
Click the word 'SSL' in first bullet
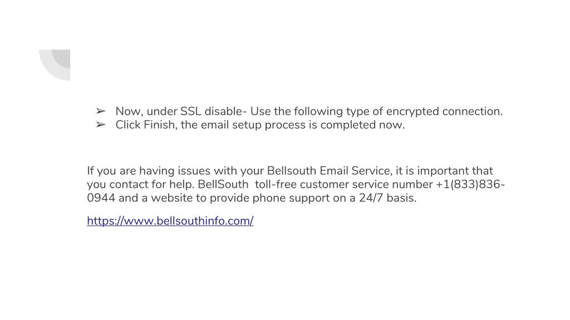coord(190,111)
